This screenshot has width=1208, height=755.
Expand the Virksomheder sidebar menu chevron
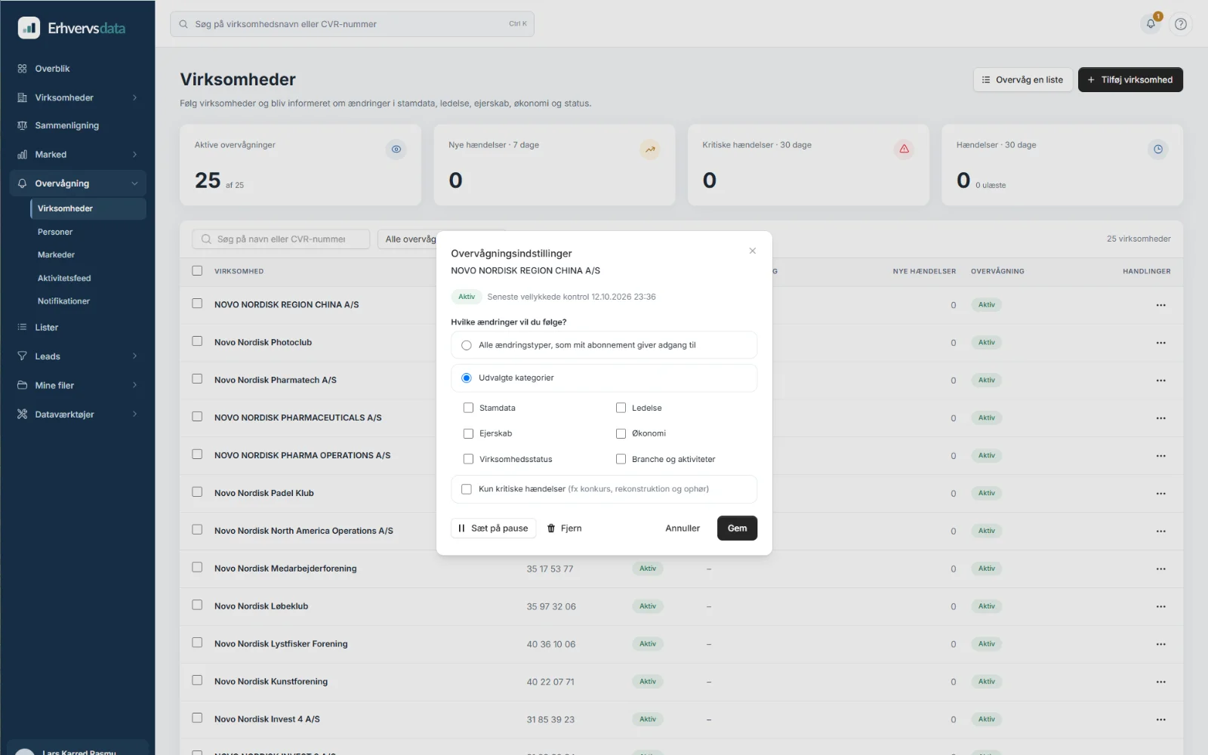134,97
